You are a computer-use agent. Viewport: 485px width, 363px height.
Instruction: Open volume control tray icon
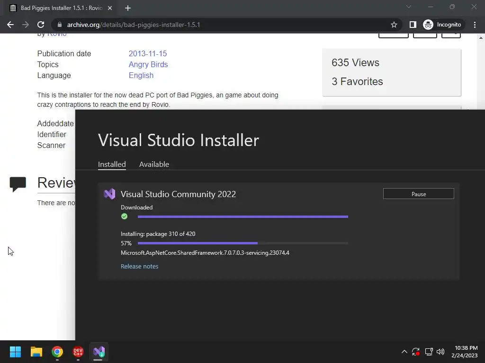click(x=440, y=352)
